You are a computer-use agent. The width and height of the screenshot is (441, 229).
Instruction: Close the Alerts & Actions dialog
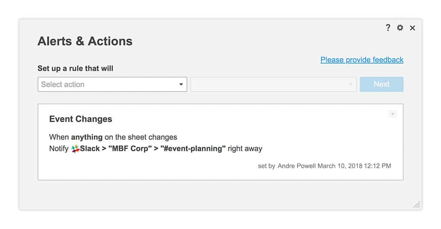click(x=412, y=28)
